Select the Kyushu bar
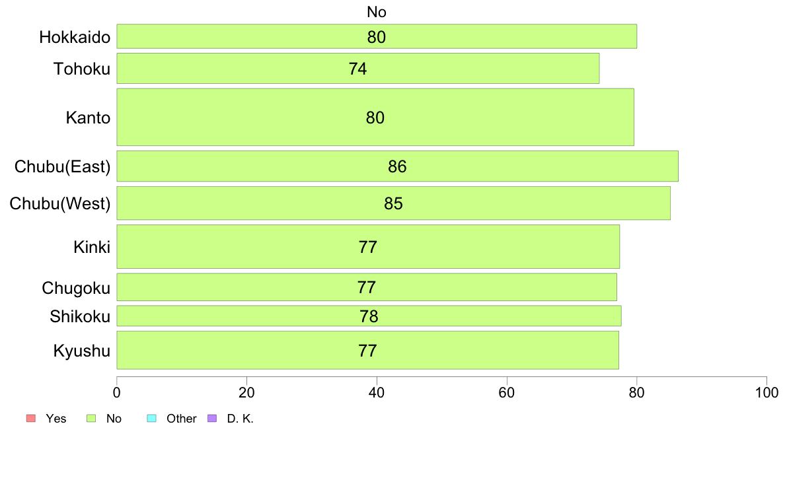This screenshot has height=486, width=785. point(368,351)
